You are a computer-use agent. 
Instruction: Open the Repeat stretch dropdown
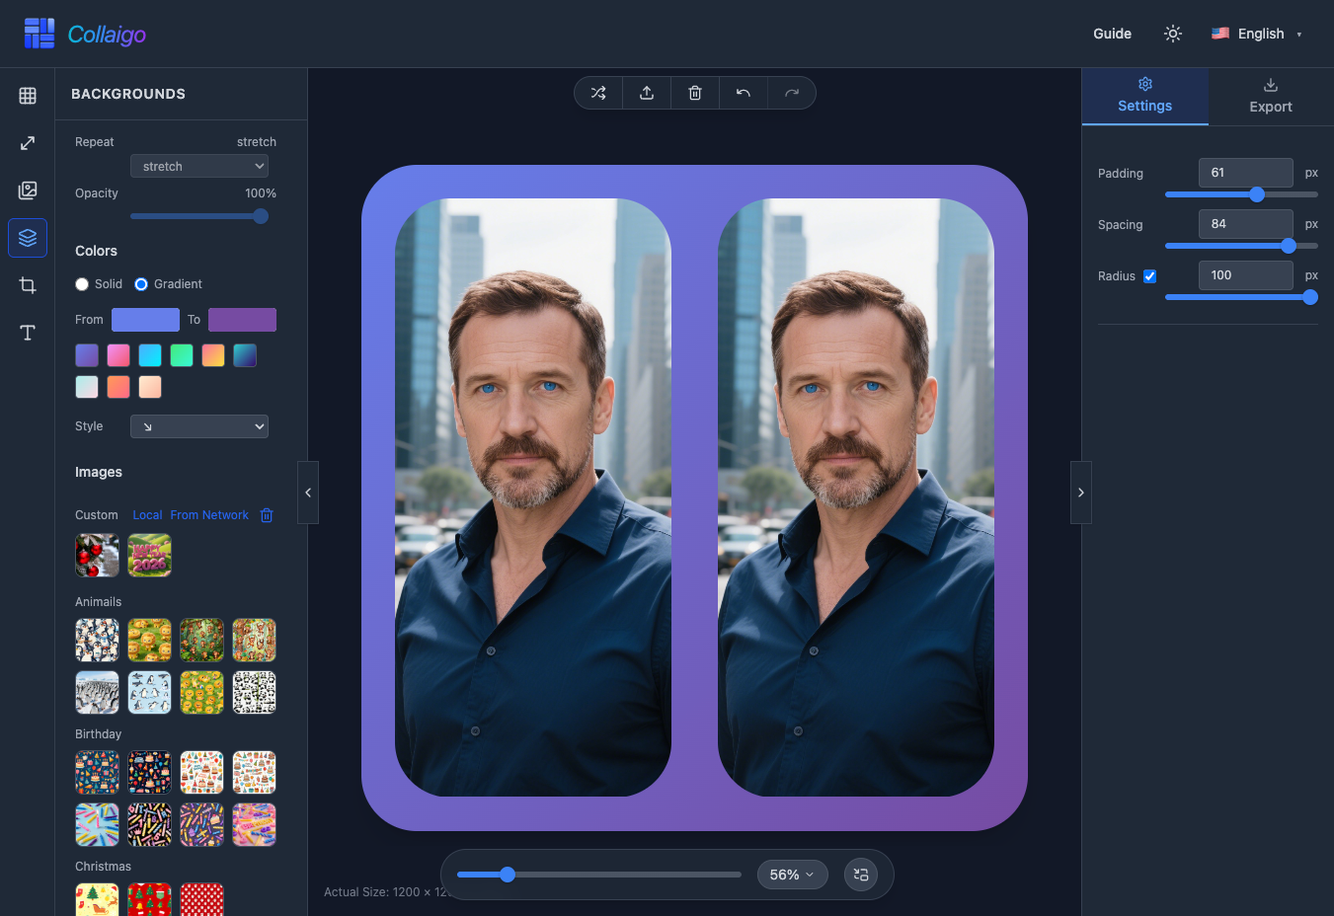[x=199, y=166]
